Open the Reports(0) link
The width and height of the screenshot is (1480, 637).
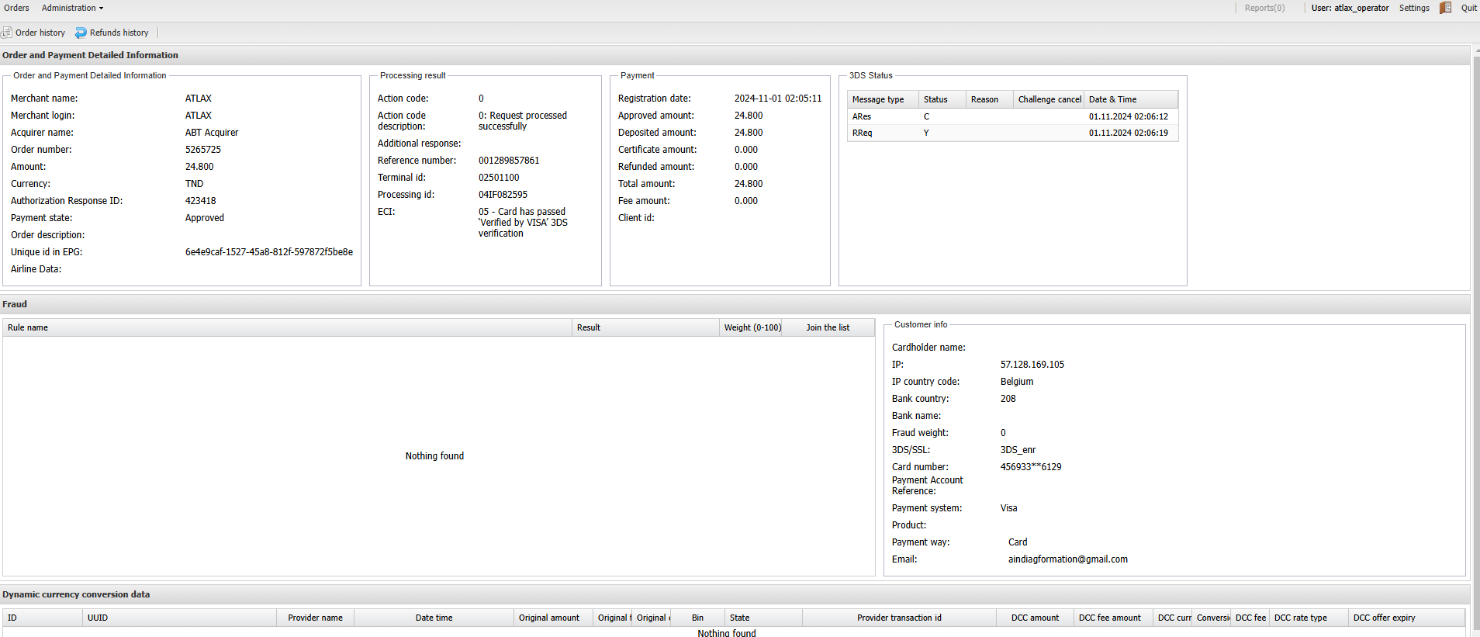[1264, 8]
